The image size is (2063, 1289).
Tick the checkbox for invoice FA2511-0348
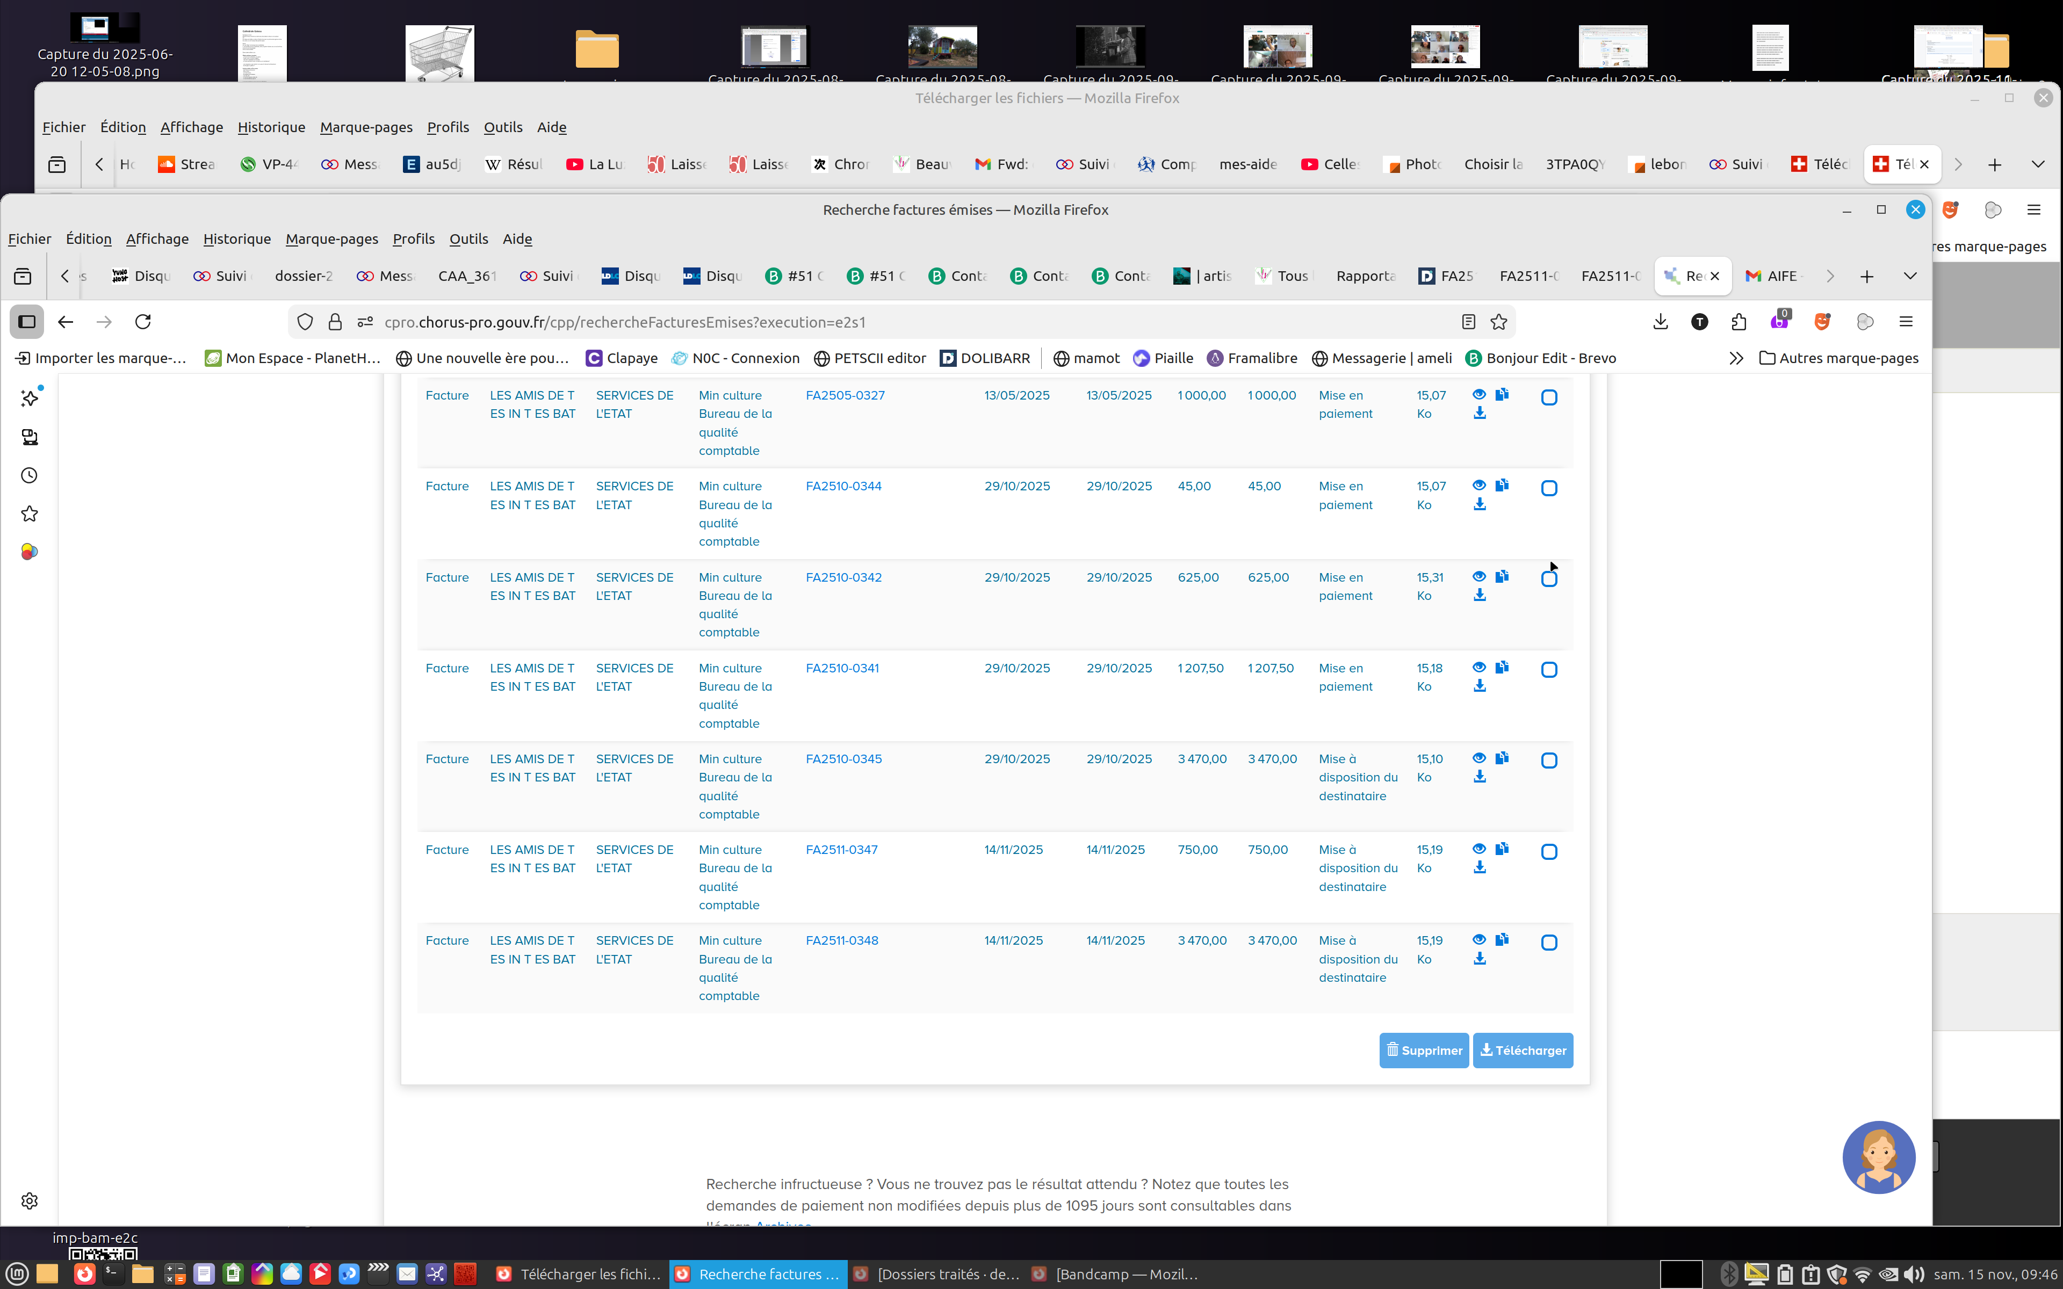pyautogui.click(x=1549, y=942)
